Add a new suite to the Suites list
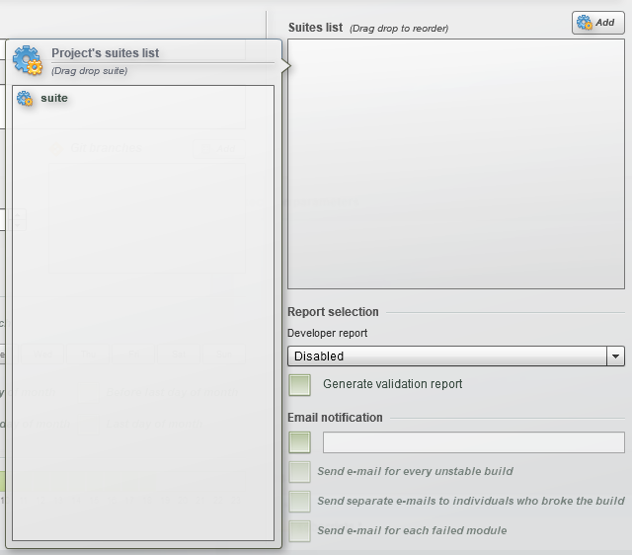632x555 pixels. point(598,23)
